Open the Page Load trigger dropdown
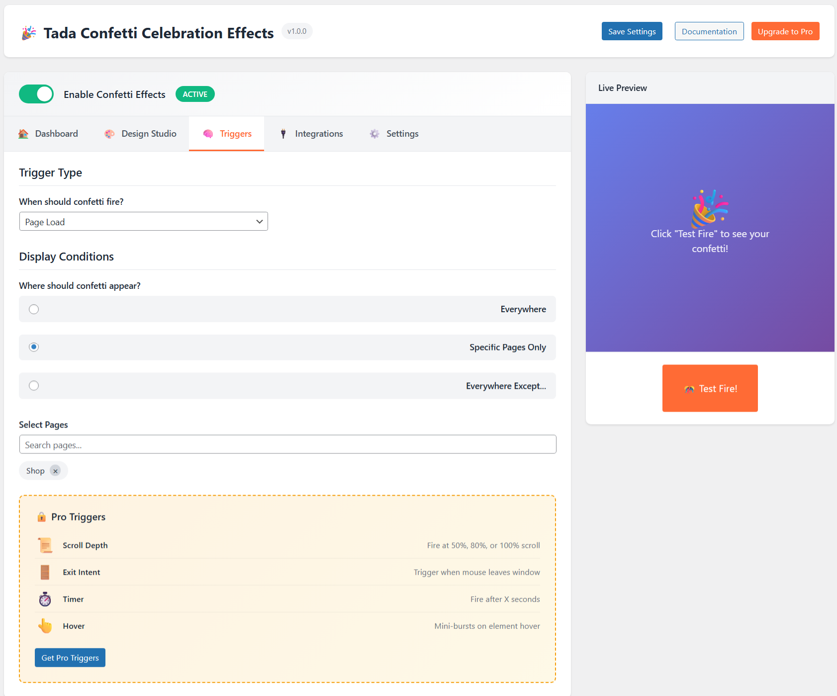The width and height of the screenshot is (837, 696). (144, 221)
